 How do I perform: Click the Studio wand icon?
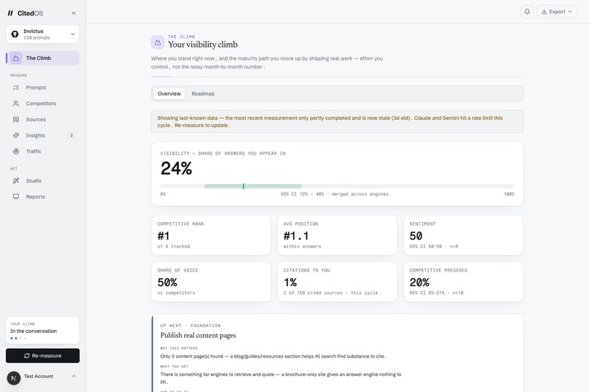(16, 181)
